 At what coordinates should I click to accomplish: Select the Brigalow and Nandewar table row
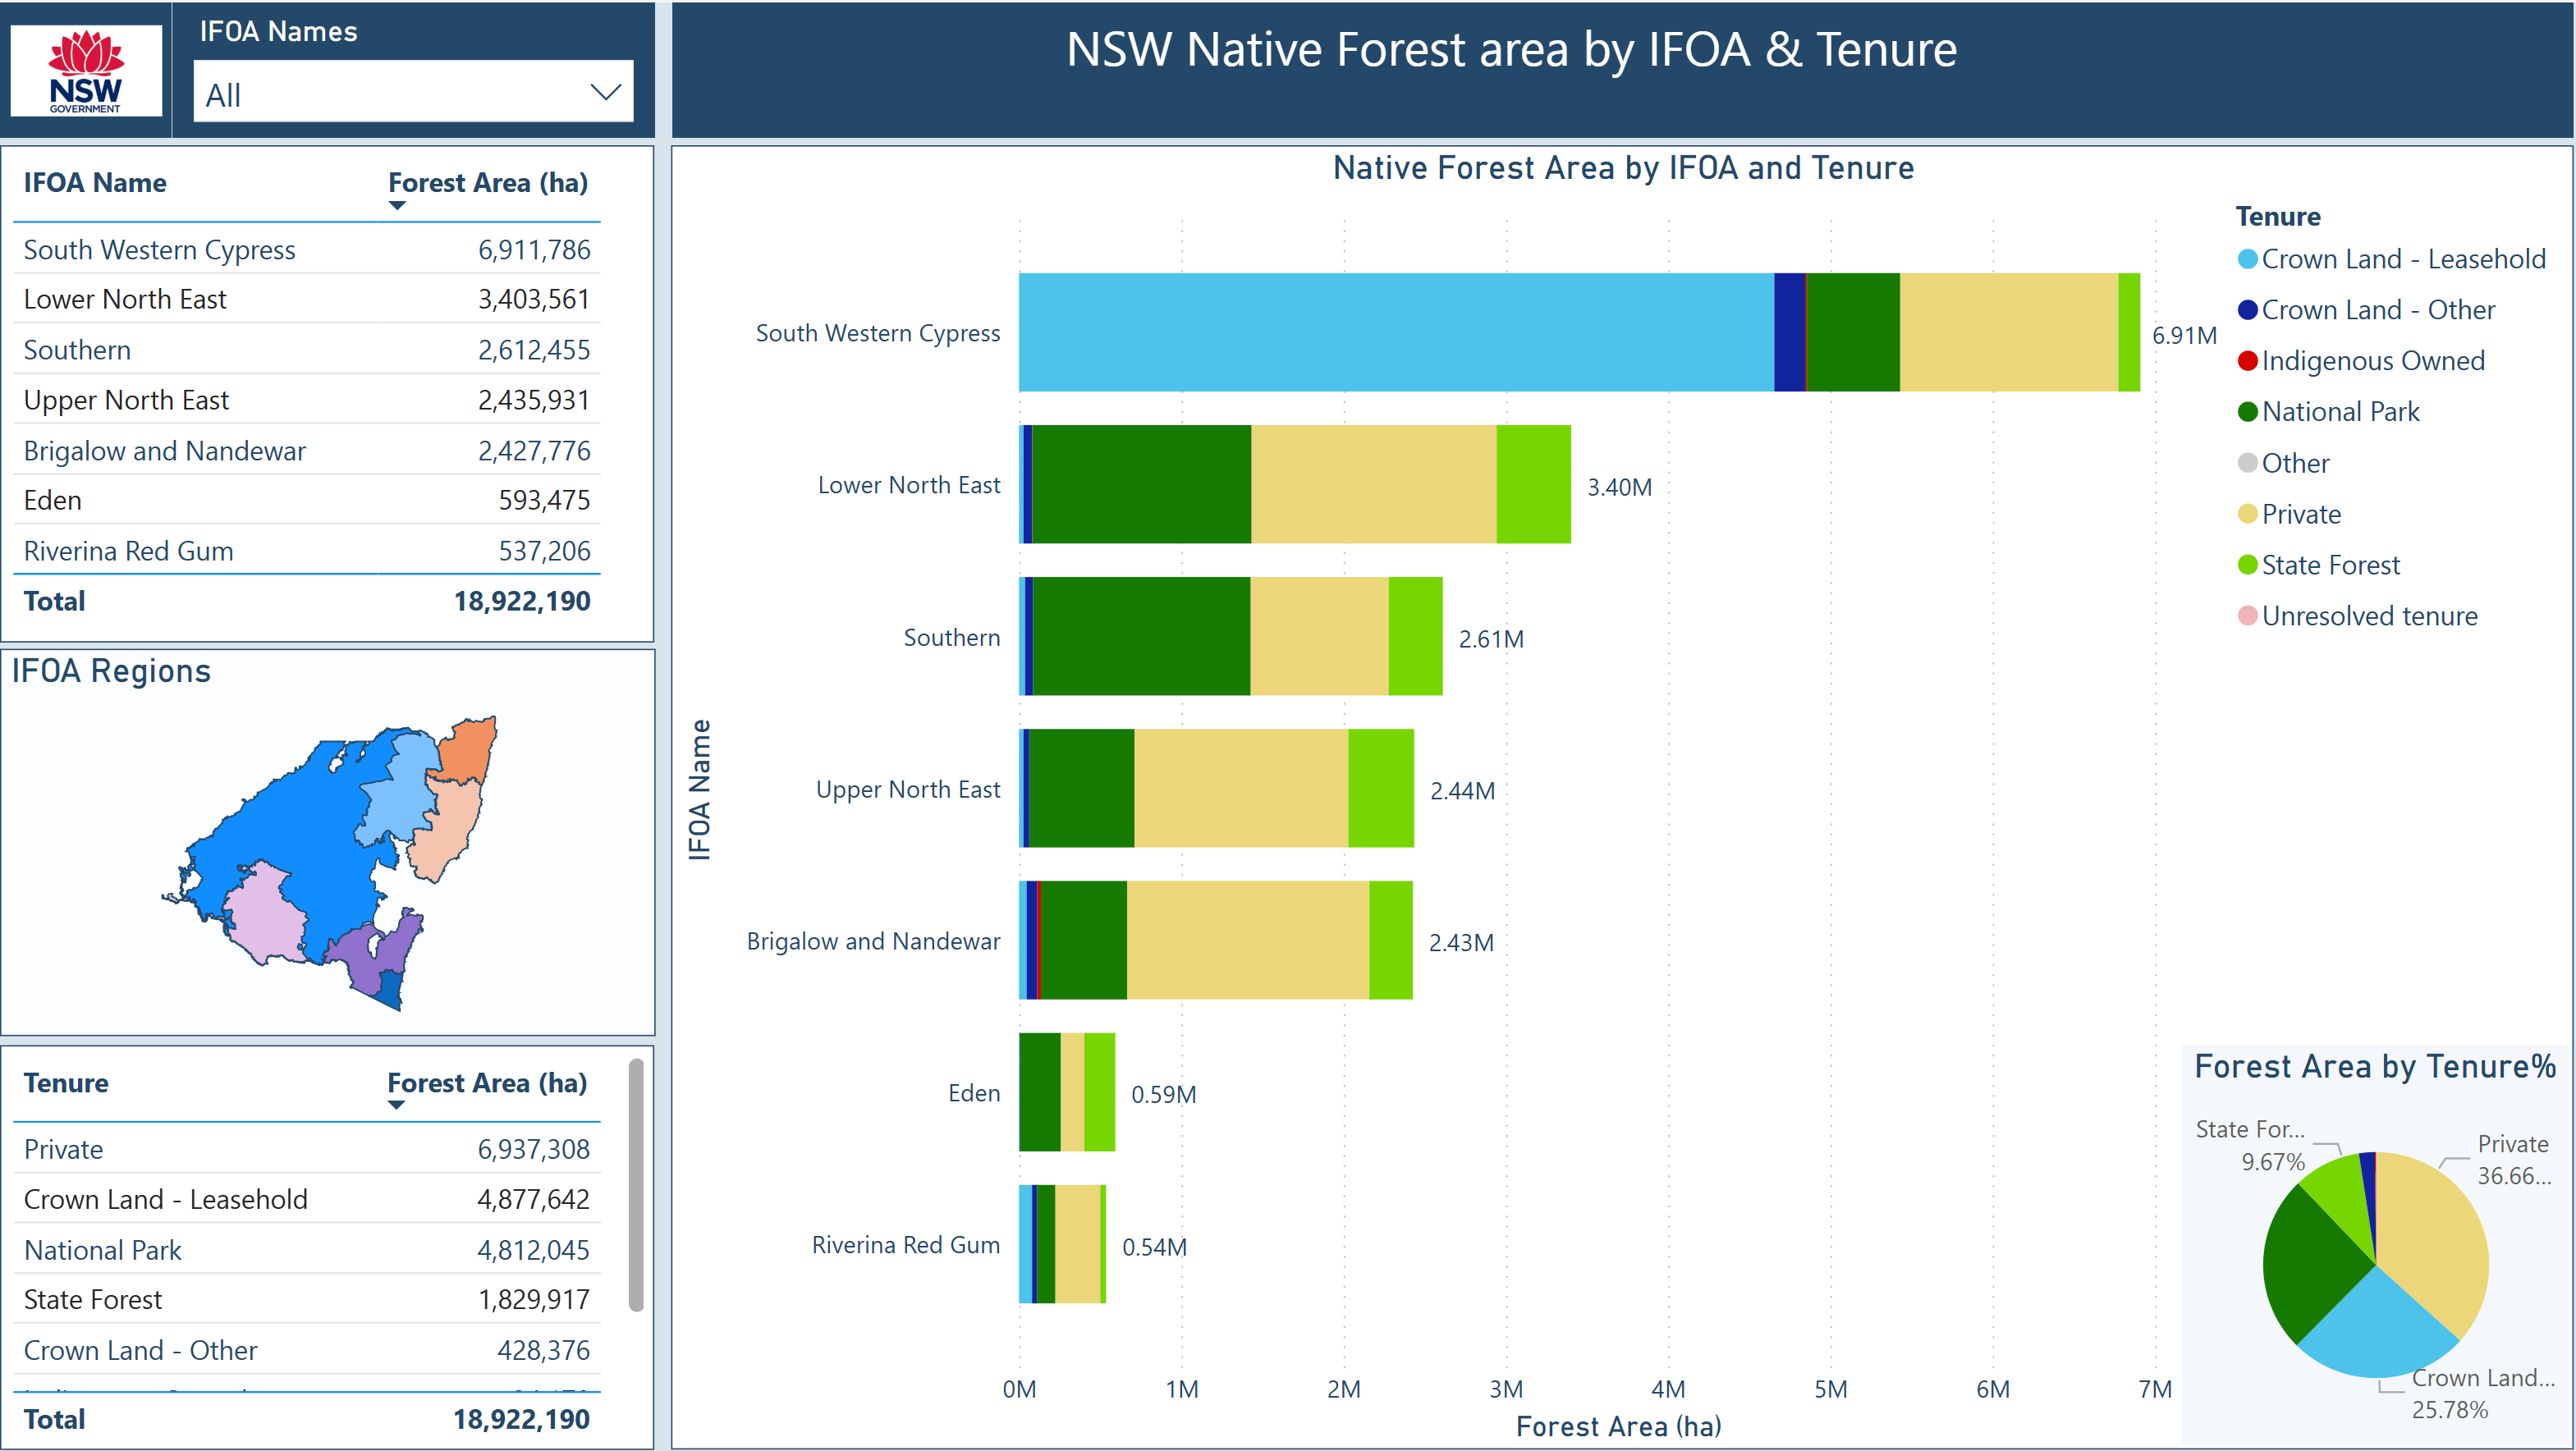307,451
